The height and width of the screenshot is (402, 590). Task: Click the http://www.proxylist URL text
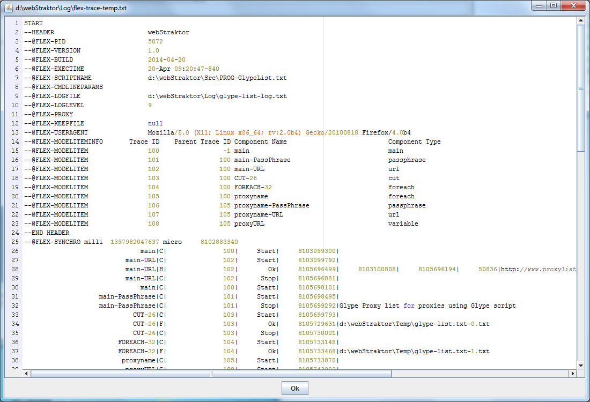(538, 269)
